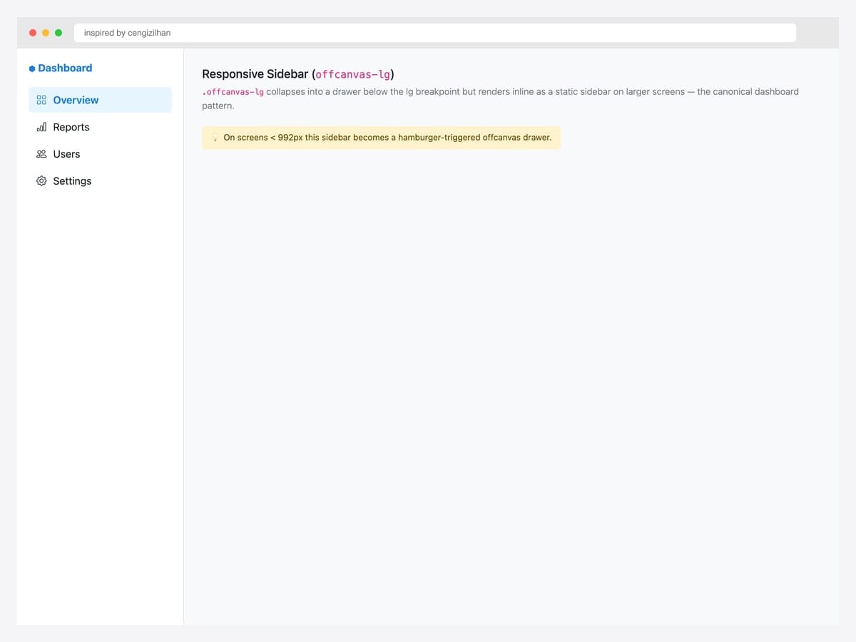Go to Reports in sidebar
856x642 pixels.
[100, 127]
